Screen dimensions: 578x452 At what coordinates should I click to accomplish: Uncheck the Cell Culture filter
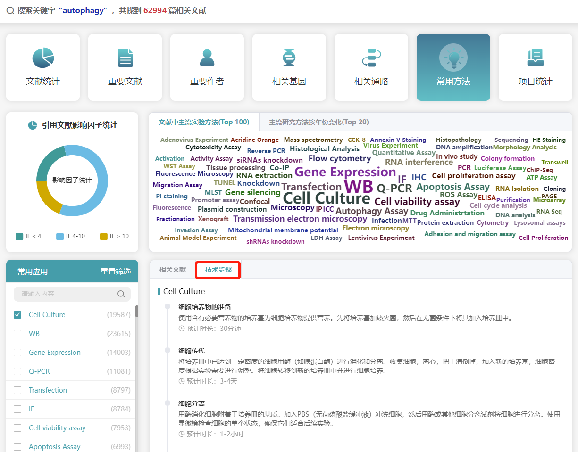17,314
